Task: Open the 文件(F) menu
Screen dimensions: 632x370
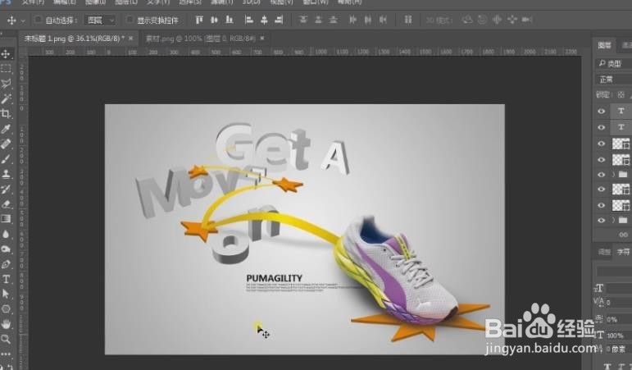Action: pos(33,2)
